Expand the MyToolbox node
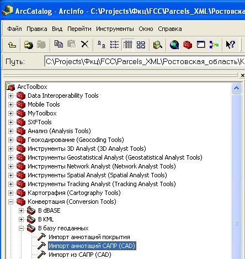The image size is (245, 259). coord(10,113)
